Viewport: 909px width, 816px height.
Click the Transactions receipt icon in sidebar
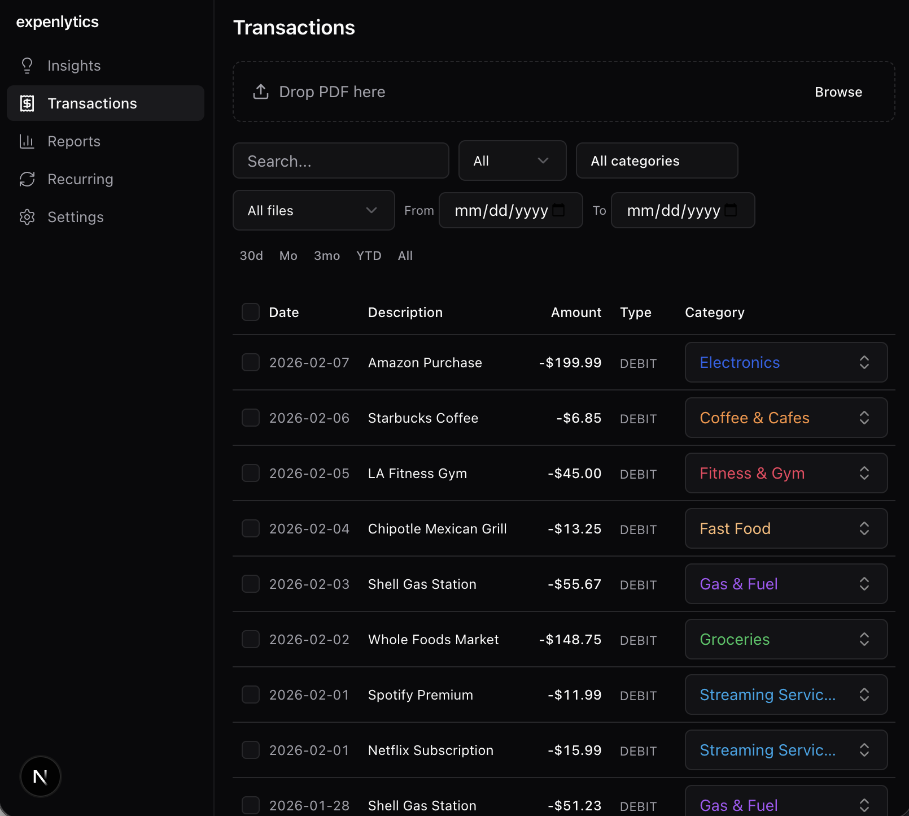click(27, 103)
